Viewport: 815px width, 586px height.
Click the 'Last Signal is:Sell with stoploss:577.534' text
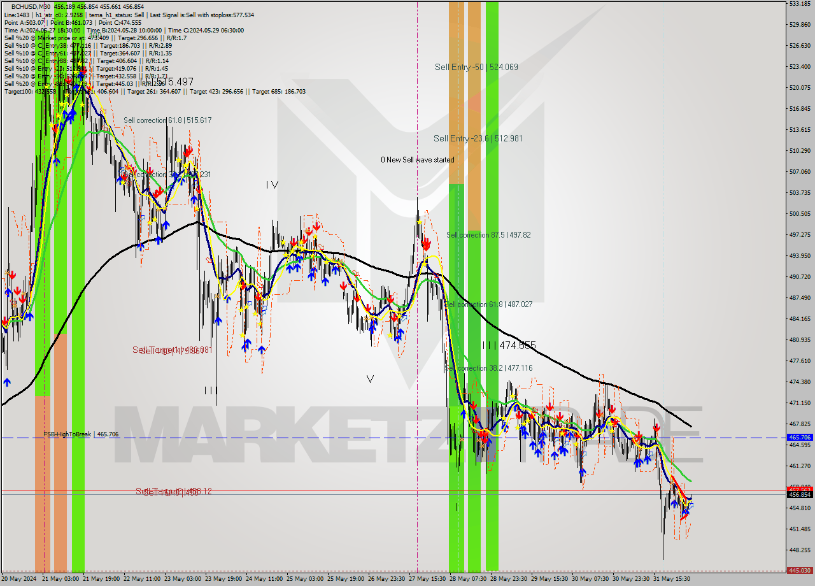point(202,15)
